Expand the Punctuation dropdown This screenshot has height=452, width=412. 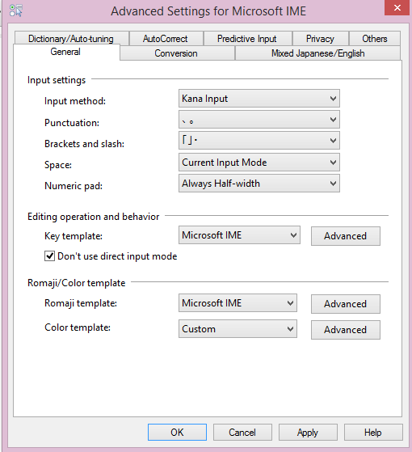tap(259, 120)
